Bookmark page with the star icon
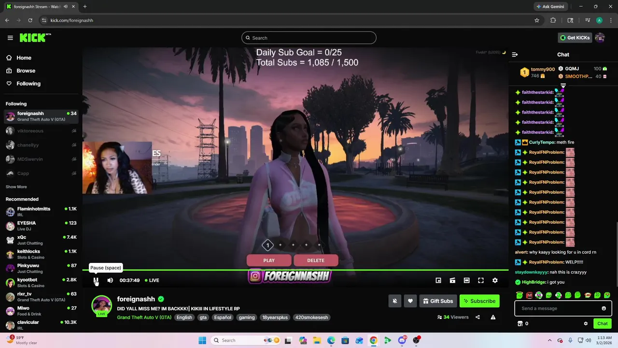Screen dimensions: 618x348 pyautogui.click(x=536, y=20)
